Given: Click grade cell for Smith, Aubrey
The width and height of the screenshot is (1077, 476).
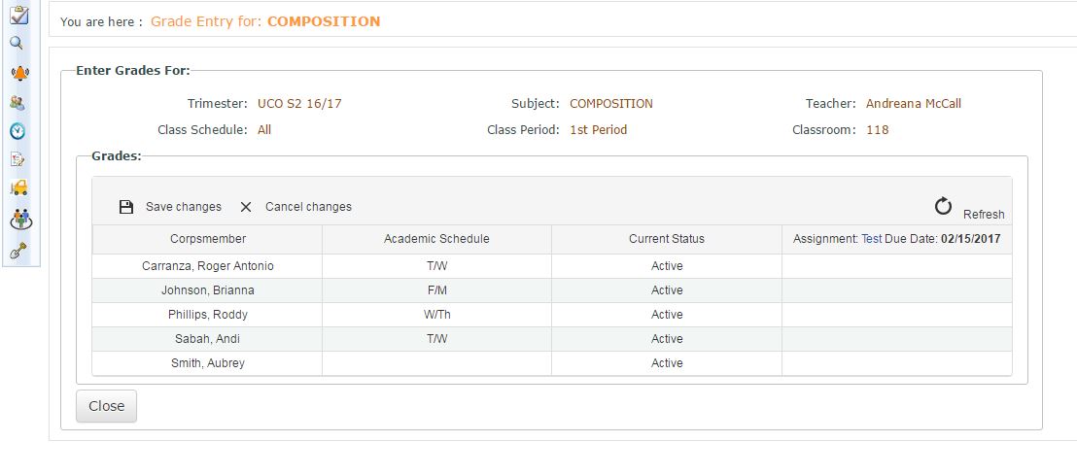Looking at the screenshot, I should [896, 363].
